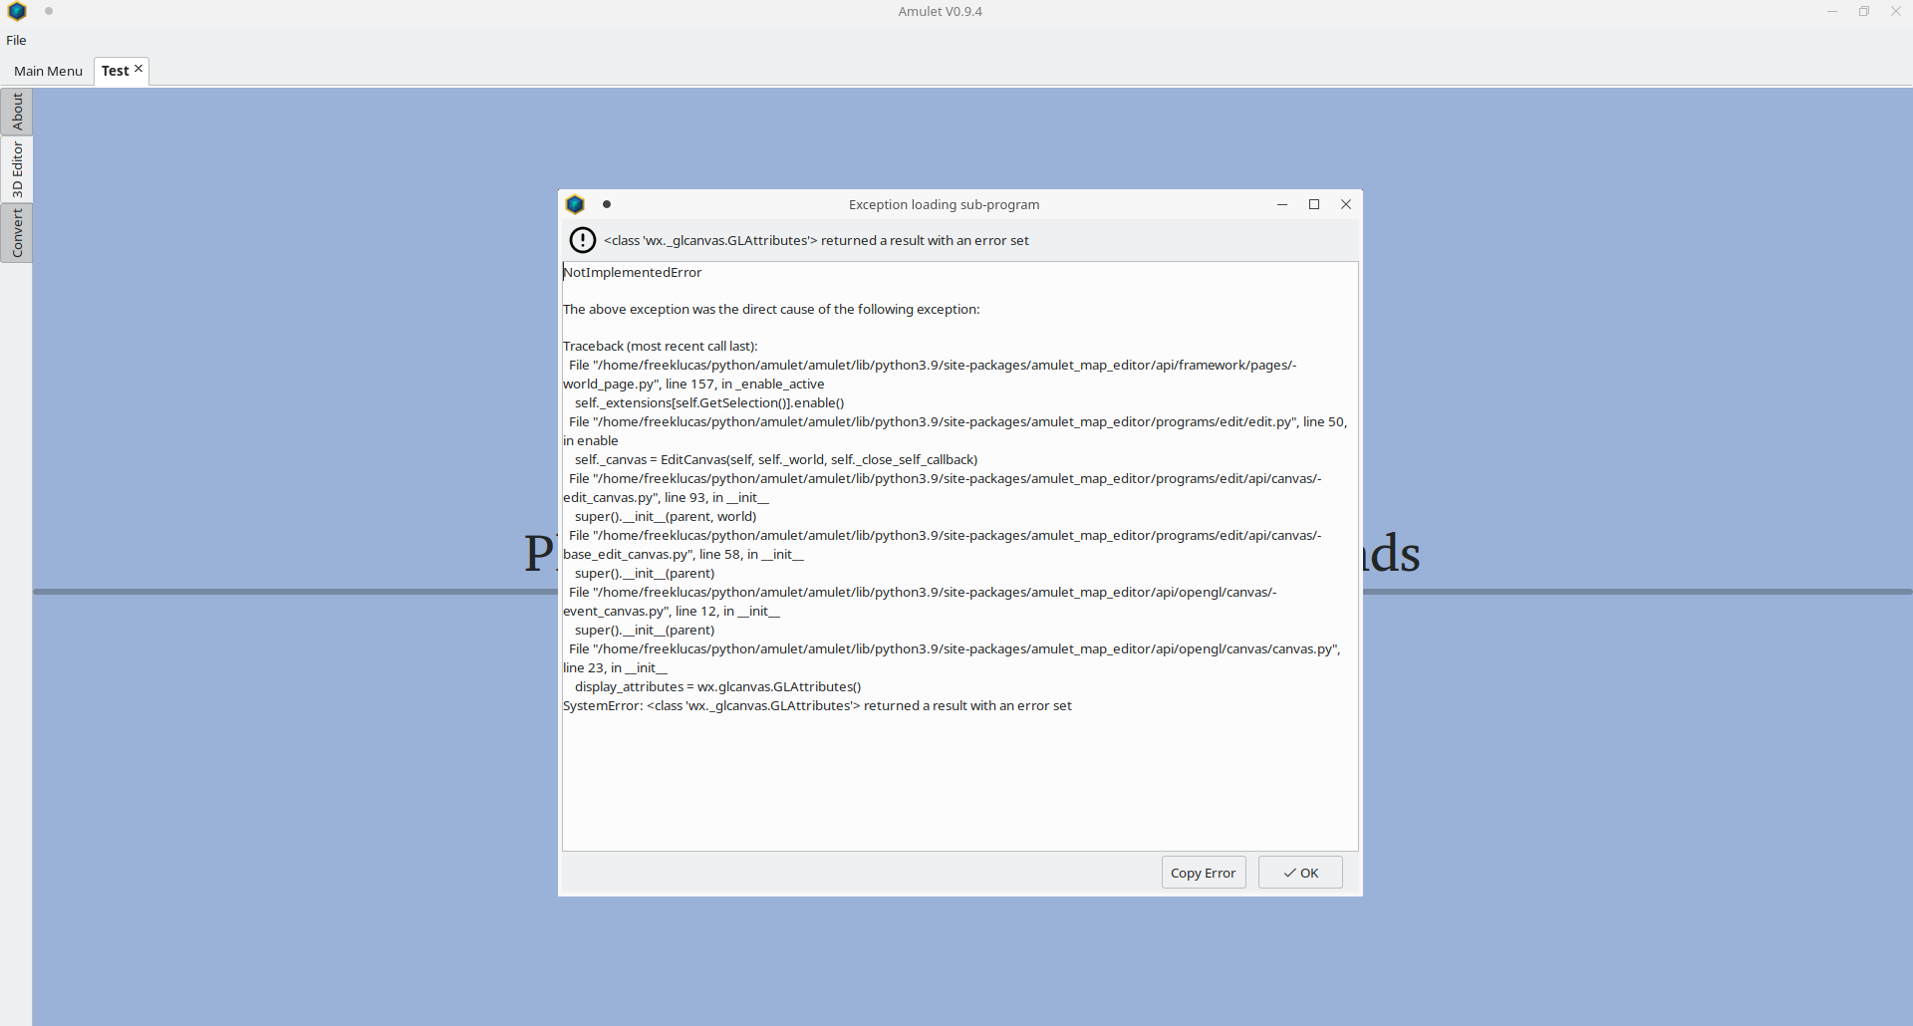Click the 'super().__init__(parent, world)' line
The height and width of the screenshot is (1026, 1913).
(x=666, y=516)
